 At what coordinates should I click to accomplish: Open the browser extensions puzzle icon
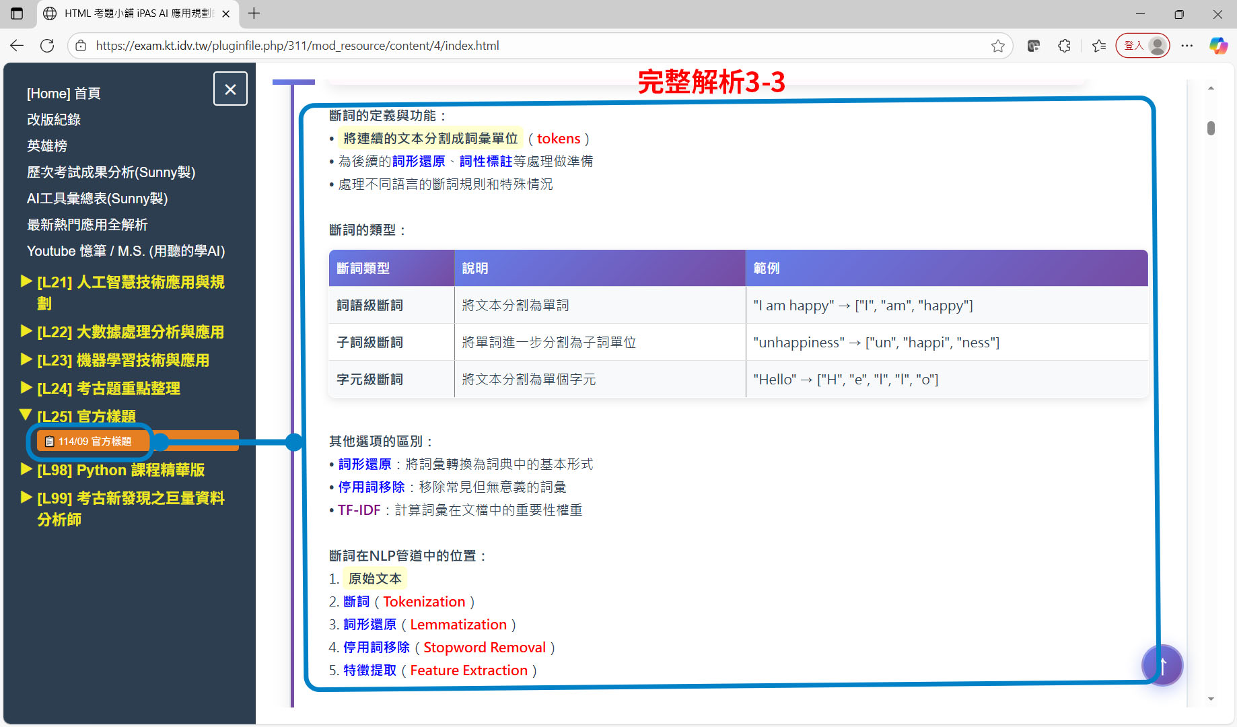(x=1064, y=46)
